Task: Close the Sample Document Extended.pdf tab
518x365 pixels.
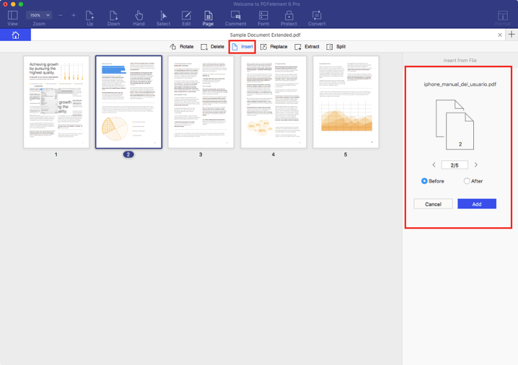Action: tap(500, 35)
